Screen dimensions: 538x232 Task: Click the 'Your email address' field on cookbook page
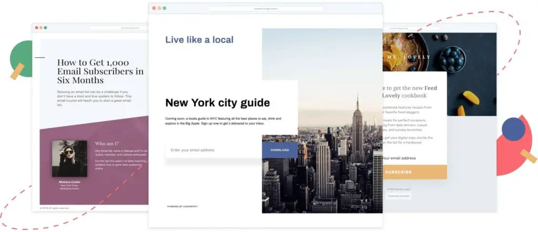tap(415, 158)
